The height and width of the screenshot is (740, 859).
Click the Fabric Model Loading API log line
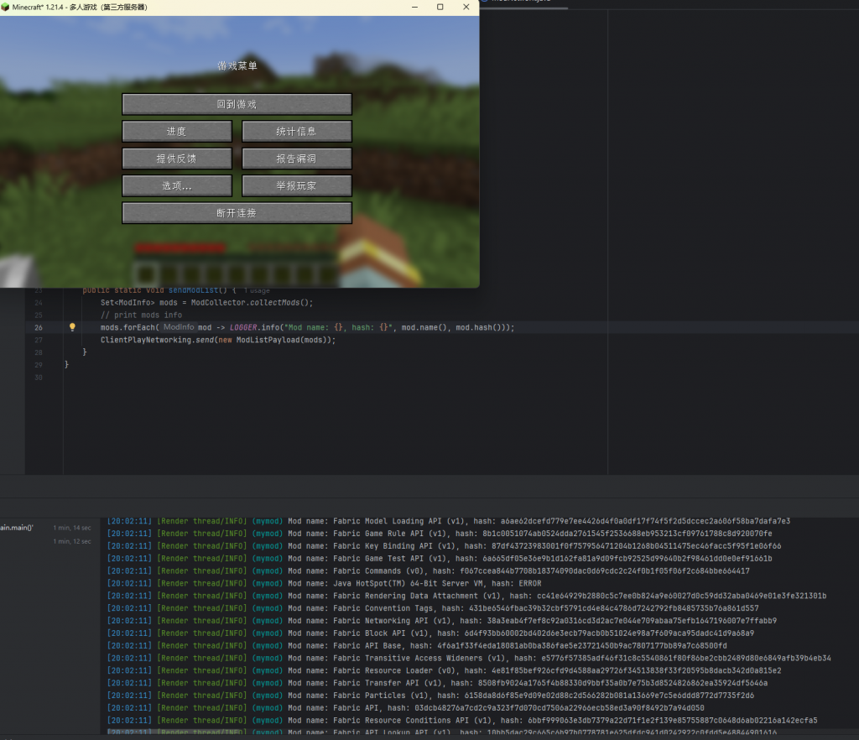click(449, 521)
